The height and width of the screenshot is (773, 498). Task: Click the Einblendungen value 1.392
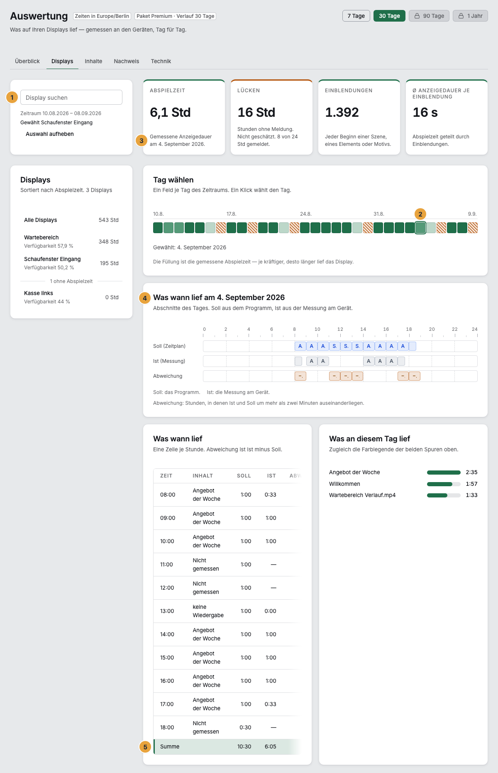342,112
